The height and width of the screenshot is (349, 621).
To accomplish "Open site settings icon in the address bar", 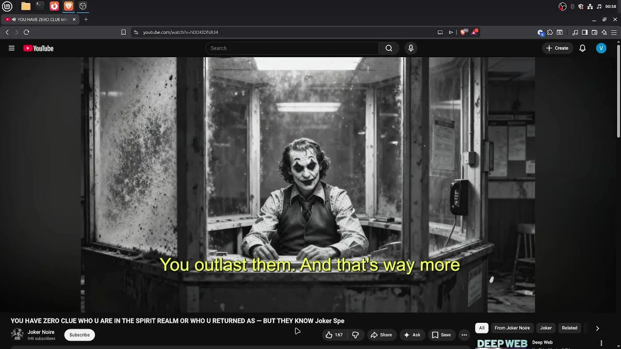I will click(136, 32).
